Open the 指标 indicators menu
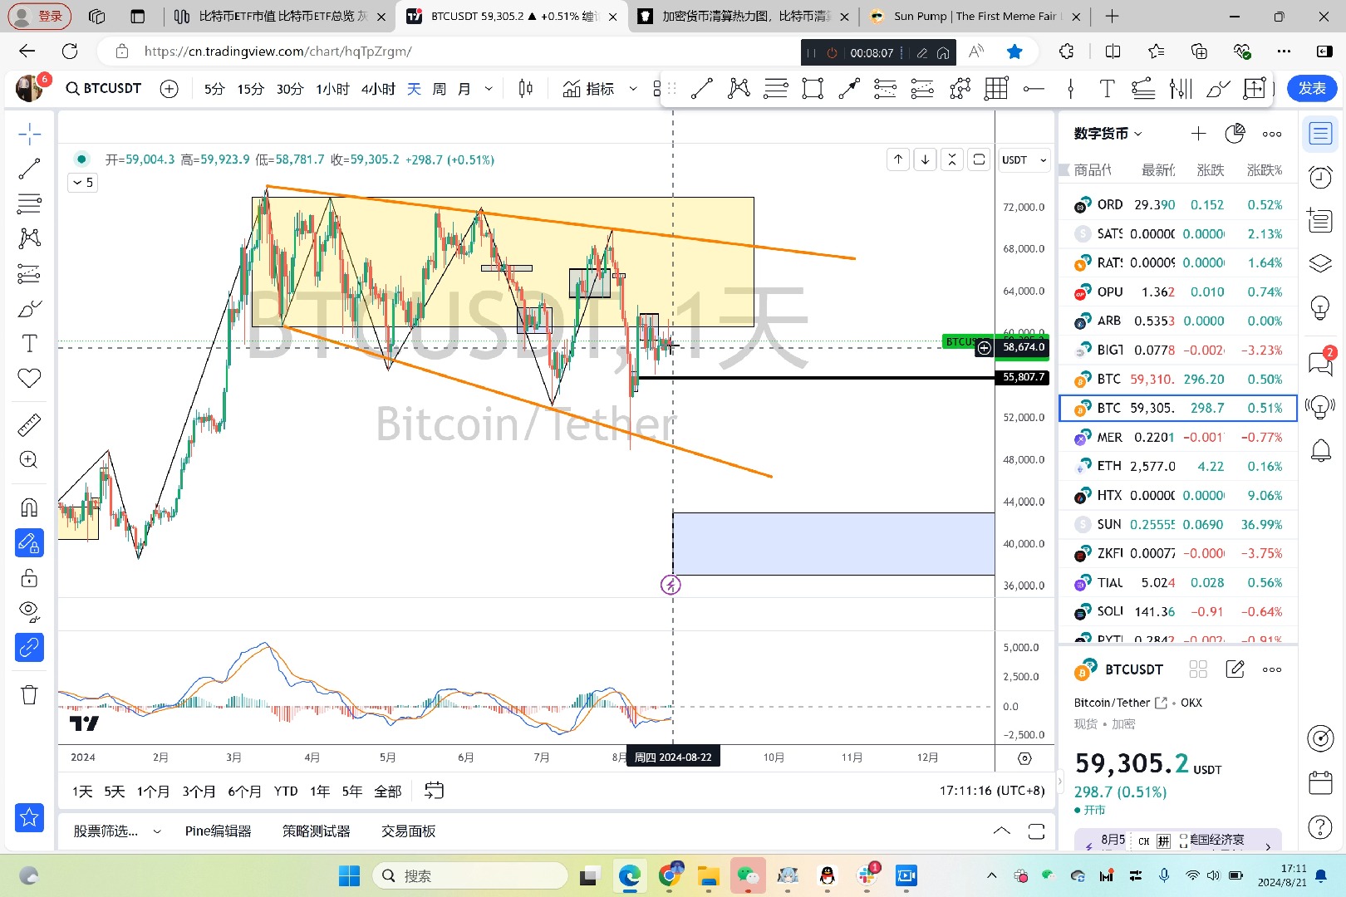 pyautogui.click(x=588, y=89)
